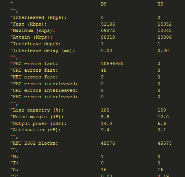This screenshot has width=185, height=177.
Task: Click the downstream Noise margin value 8.8
Action: 105,117
